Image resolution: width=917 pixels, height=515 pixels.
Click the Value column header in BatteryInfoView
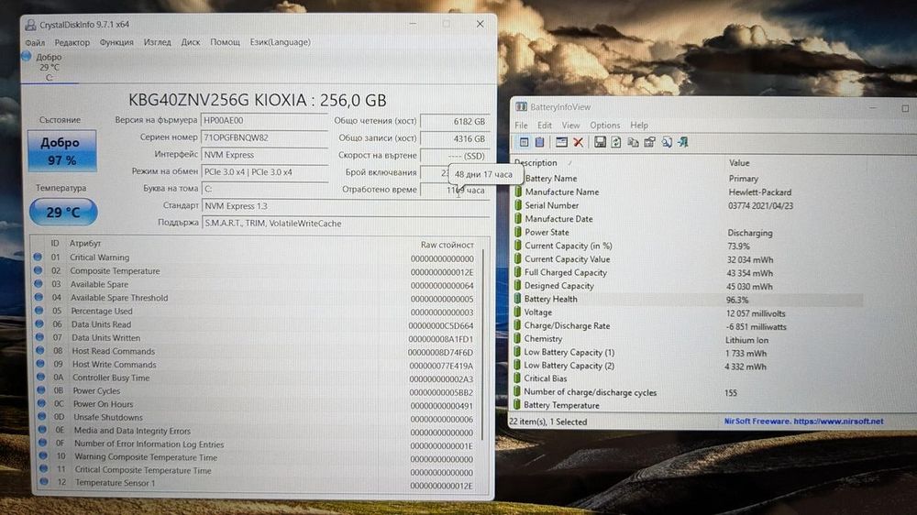click(739, 162)
